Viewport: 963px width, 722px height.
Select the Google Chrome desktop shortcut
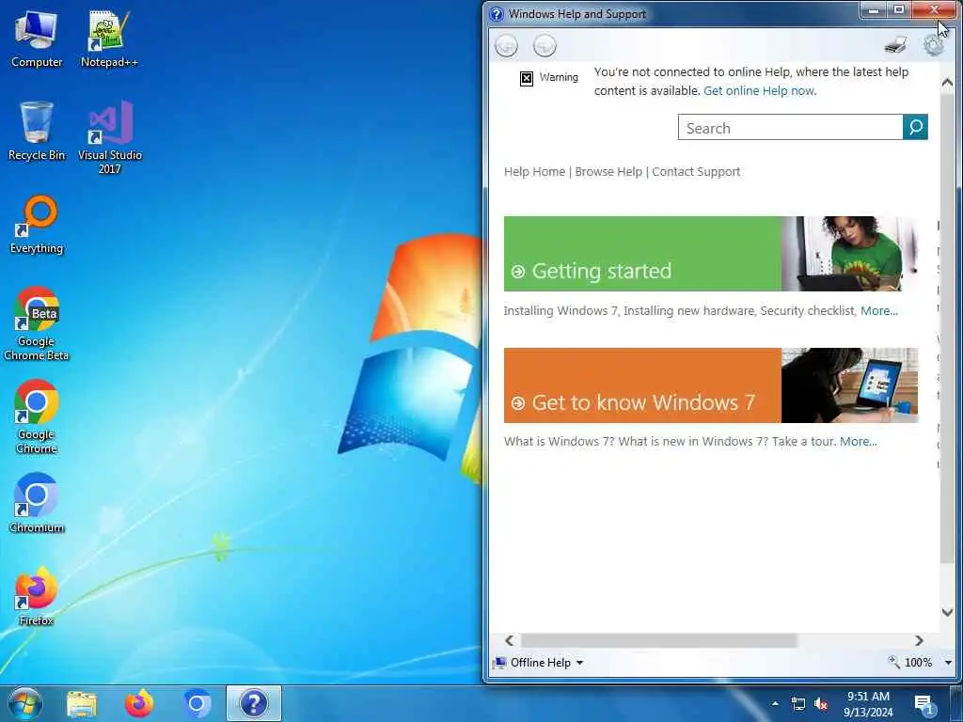[37, 416]
